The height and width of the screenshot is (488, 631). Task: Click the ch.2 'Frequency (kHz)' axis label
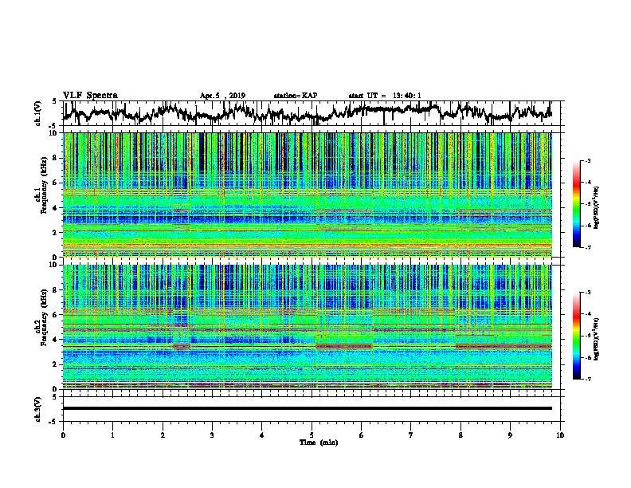(x=44, y=317)
